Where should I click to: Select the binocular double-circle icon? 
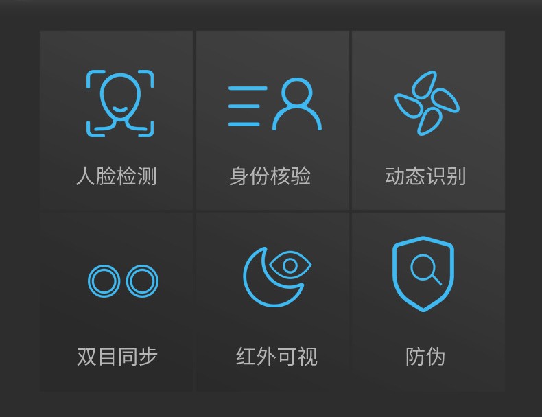tap(123, 281)
